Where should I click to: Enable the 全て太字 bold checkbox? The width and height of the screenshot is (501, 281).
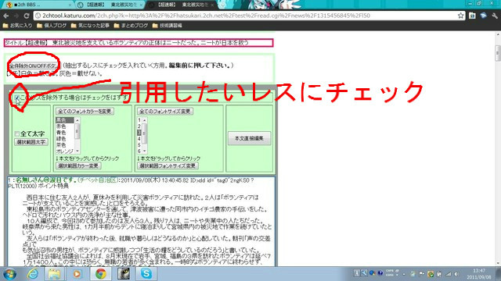[17, 133]
